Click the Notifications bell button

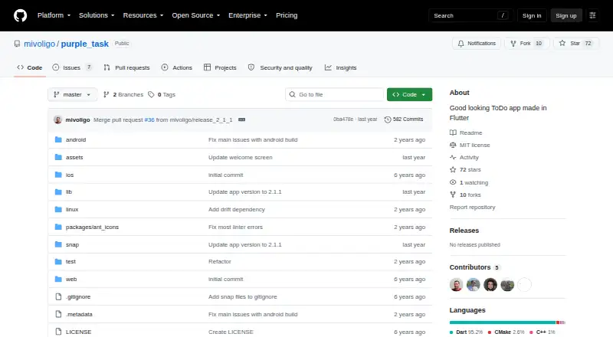click(476, 44)
